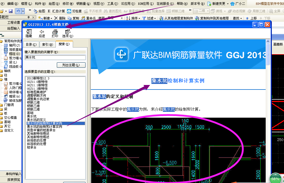Click 查看钢筋量 rebar quantity tool

coord(134,11)
